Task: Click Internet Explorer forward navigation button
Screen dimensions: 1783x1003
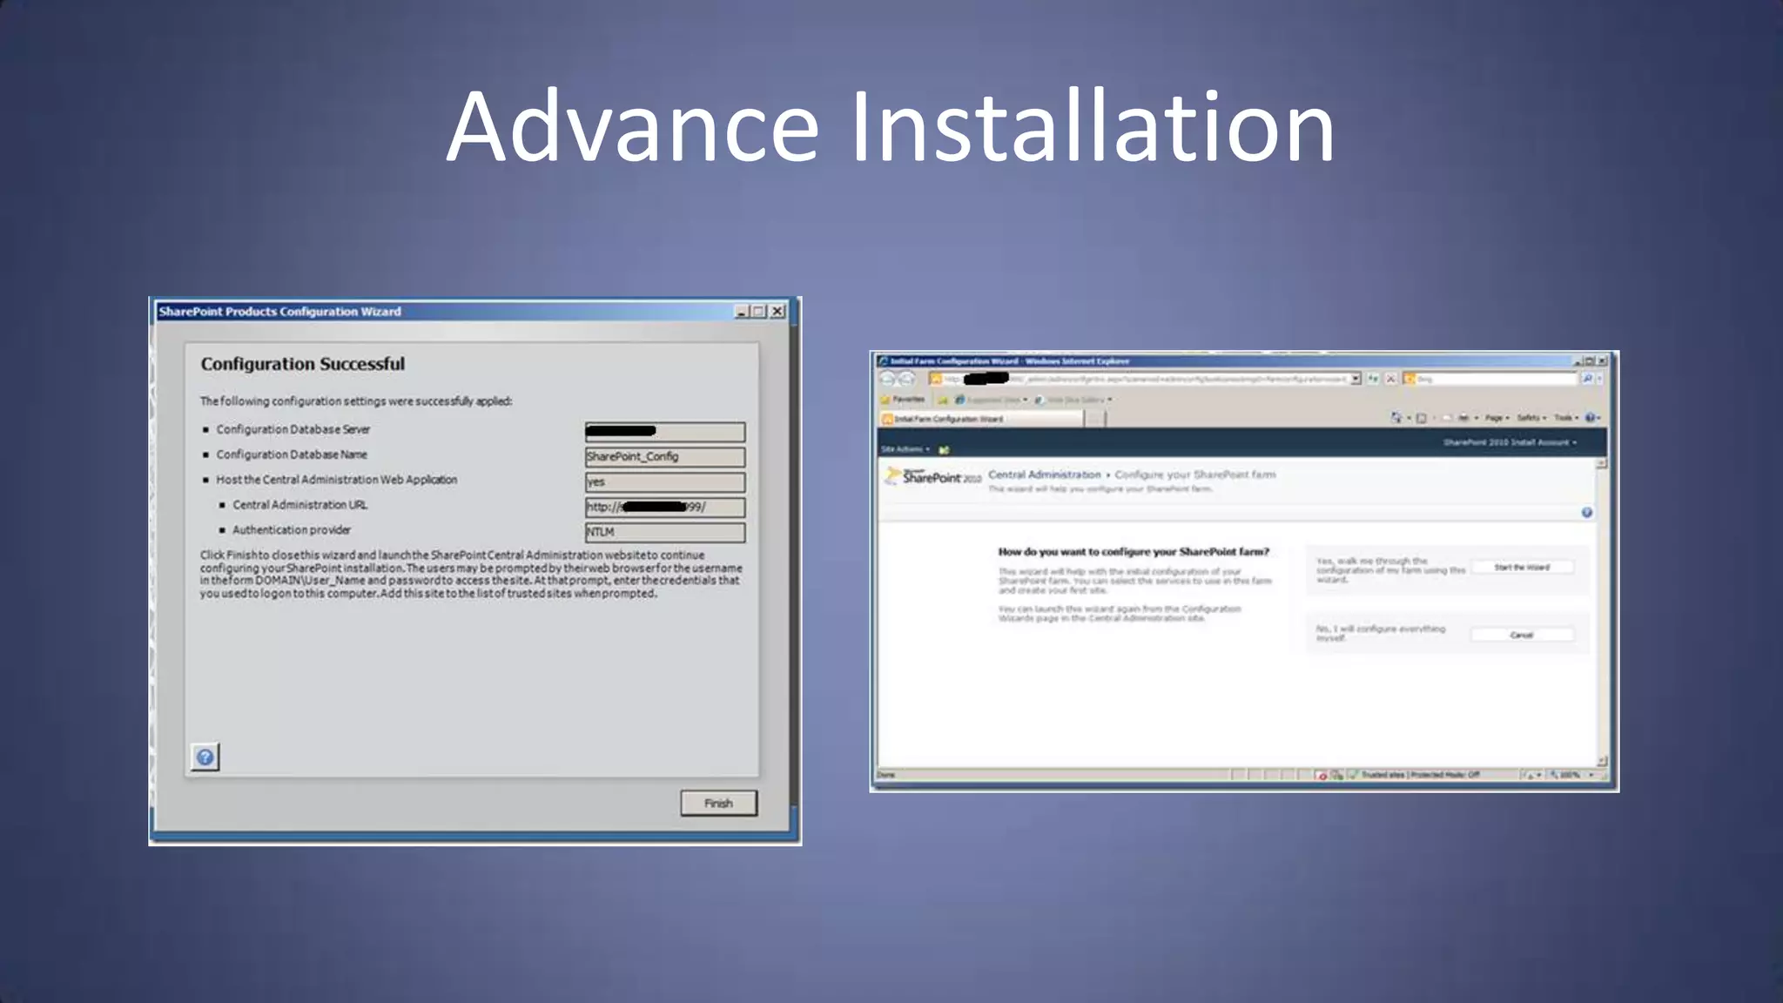Action: point(906,379)
